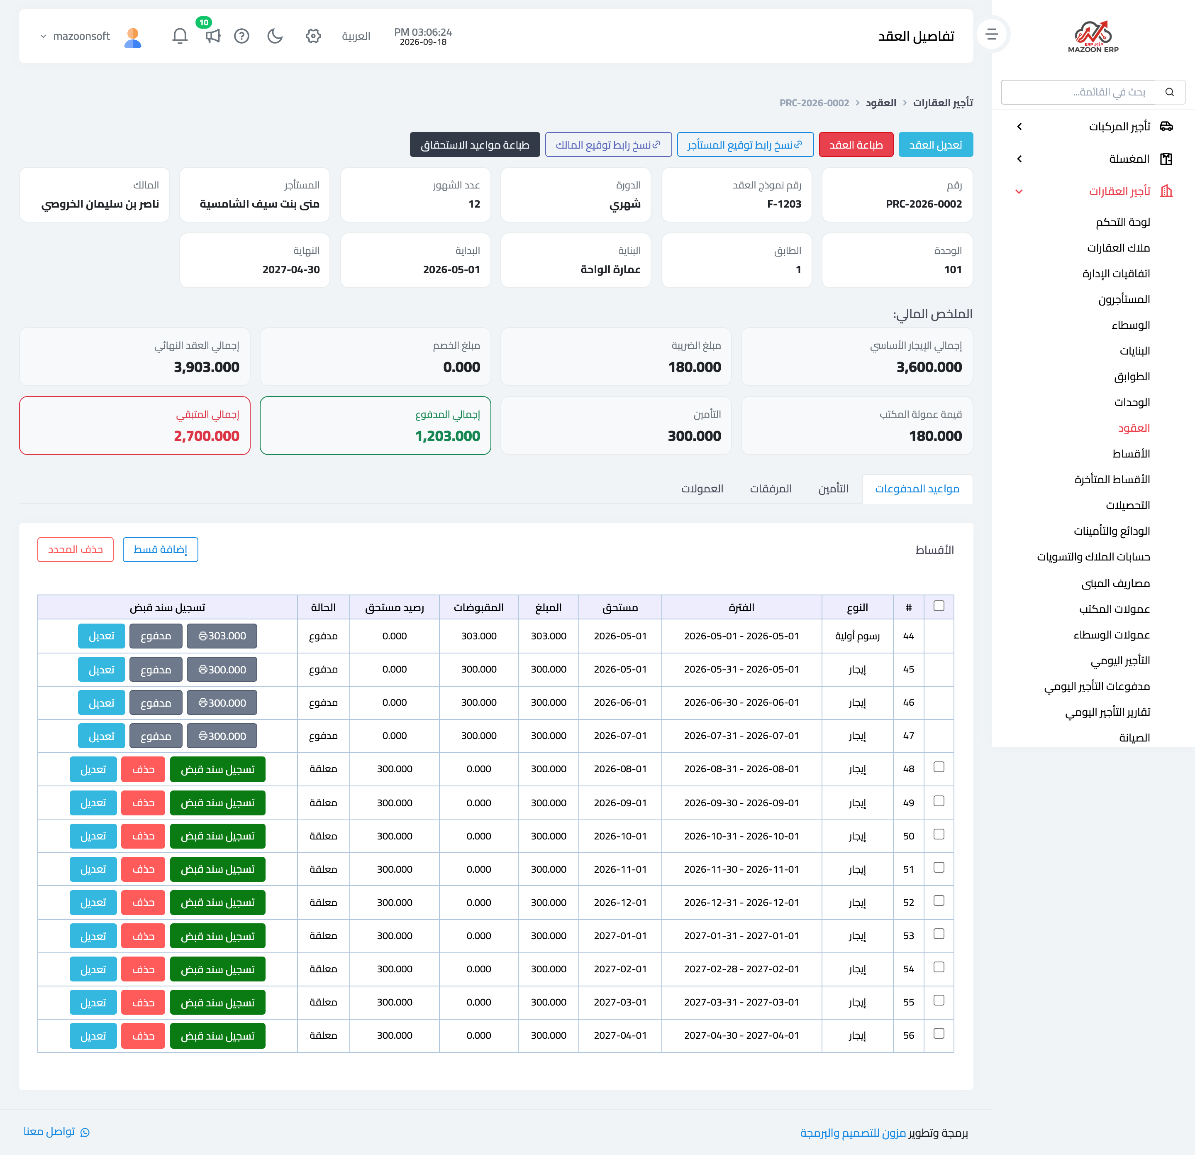Open عمولات المكتب in sidebar
This screenshot has width=1195, height=1155.
[x=1114, y=609]
